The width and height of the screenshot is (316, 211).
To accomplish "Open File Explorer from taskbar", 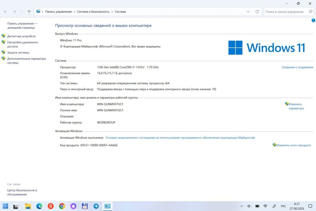I will 28,206.
